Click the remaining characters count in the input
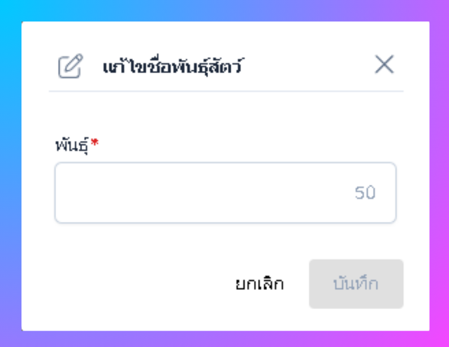The height and width of the screenshot is (347, 449). [x=365, y=193]
